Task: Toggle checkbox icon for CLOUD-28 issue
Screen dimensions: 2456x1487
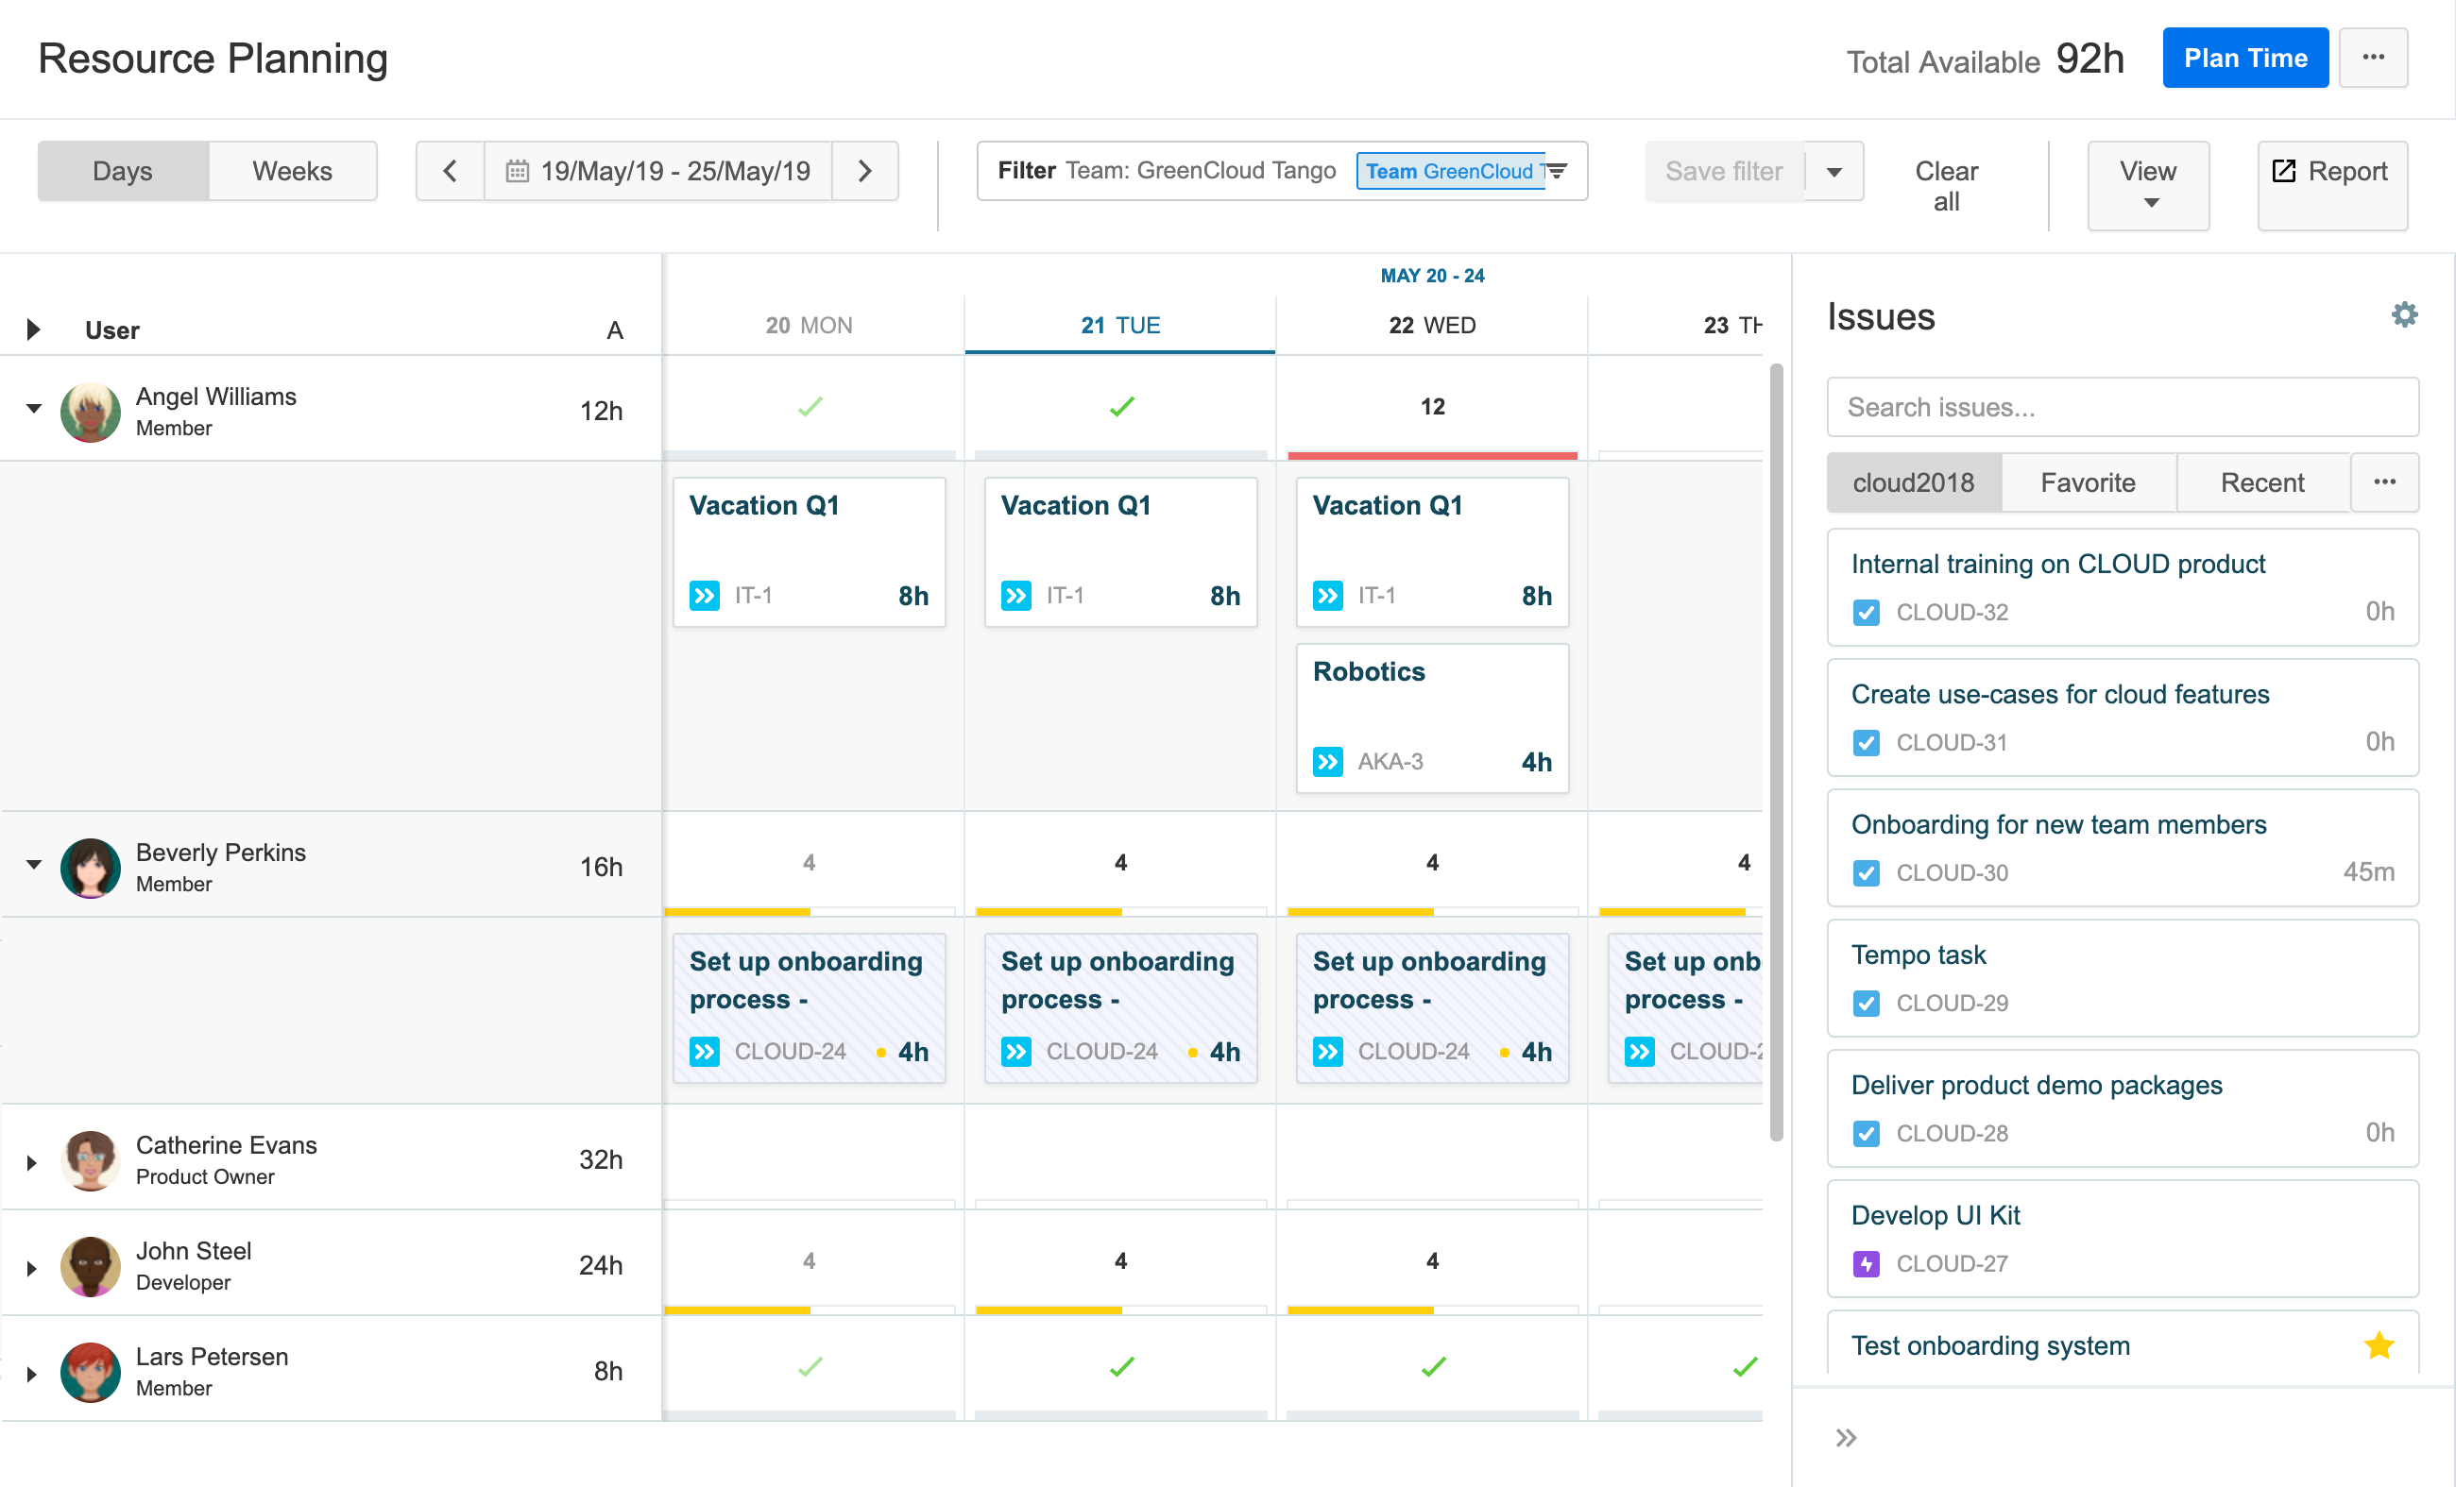Action: click(x=1865, y=1134)
